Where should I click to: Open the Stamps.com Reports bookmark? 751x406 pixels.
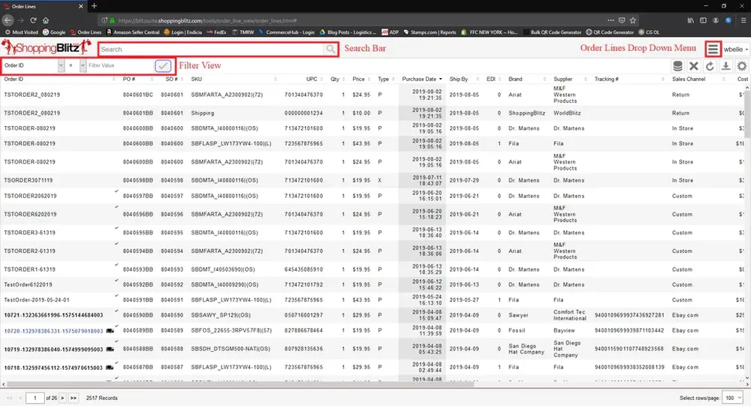click(430, 32)
